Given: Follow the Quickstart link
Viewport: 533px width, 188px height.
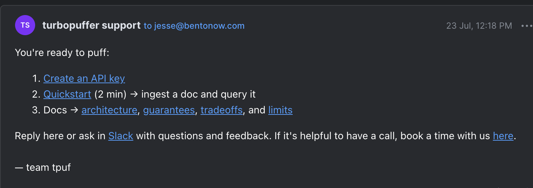Looking at the screenshot, I should (x=67, y=94).
